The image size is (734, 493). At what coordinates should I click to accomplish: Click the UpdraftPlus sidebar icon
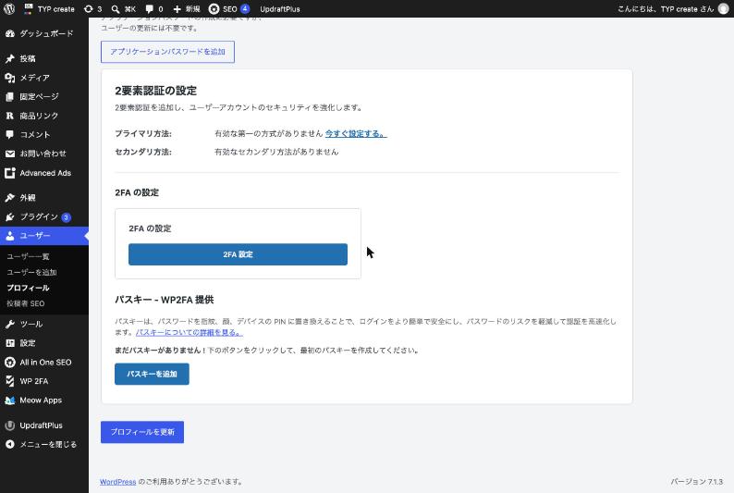10,425
